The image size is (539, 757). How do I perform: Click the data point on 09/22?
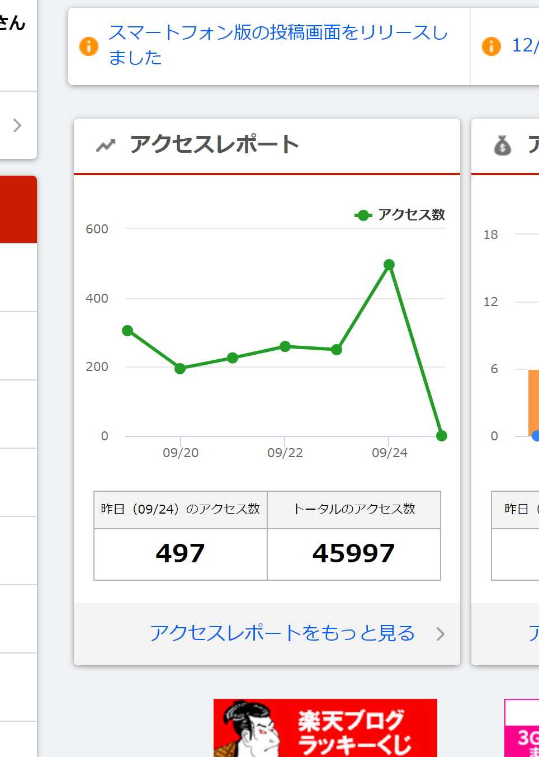click(285, 346)
